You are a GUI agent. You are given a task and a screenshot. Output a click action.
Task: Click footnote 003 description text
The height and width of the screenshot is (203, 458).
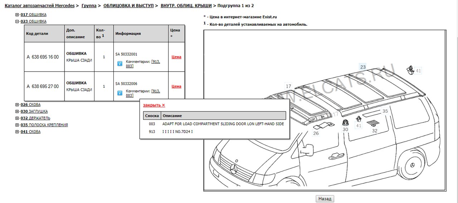click(x=223, y=124)
